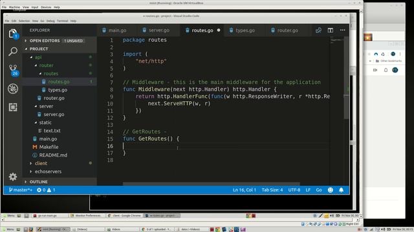The height and width of the screenshot is (232, 414).
Task: Collapse the router folder
Action: click(46, 65)
